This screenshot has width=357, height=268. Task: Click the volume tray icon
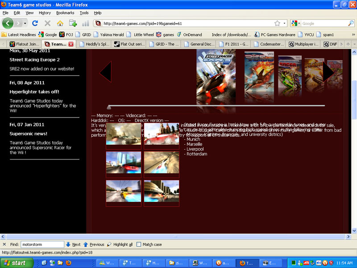click(319, 263)
